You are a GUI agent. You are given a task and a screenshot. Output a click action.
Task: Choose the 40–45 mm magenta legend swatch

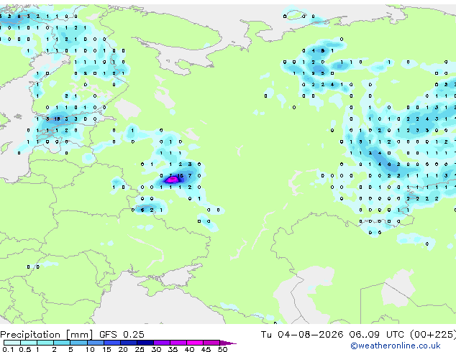pos(195,343)
